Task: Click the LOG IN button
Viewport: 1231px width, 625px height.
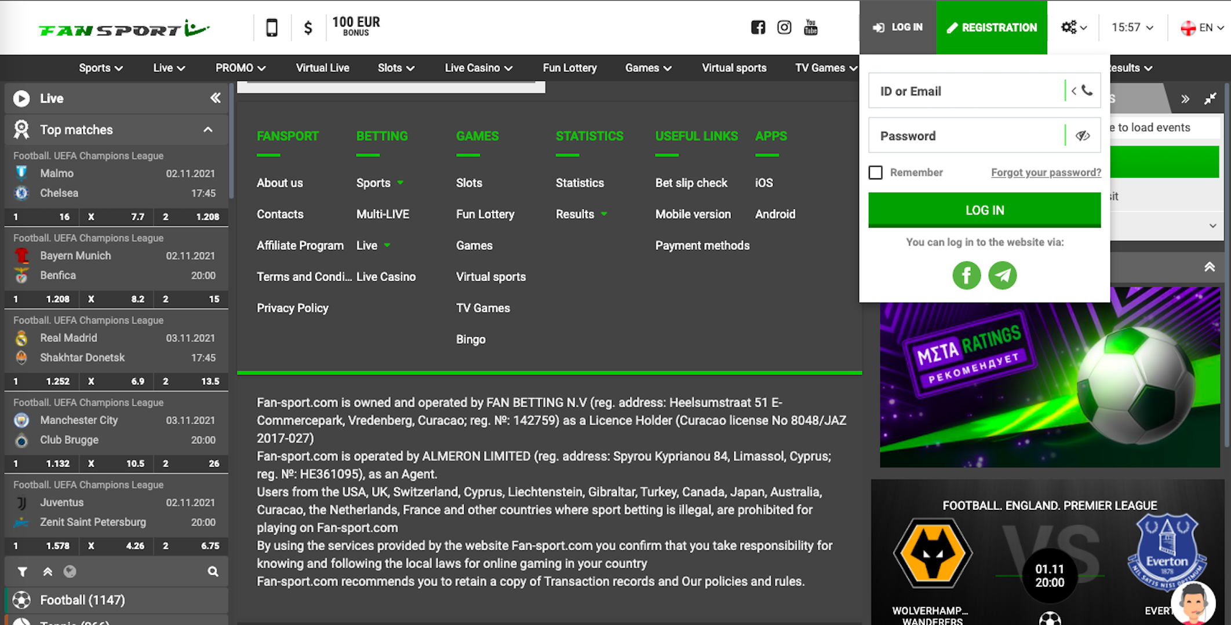Action: [x=984, y=209]
